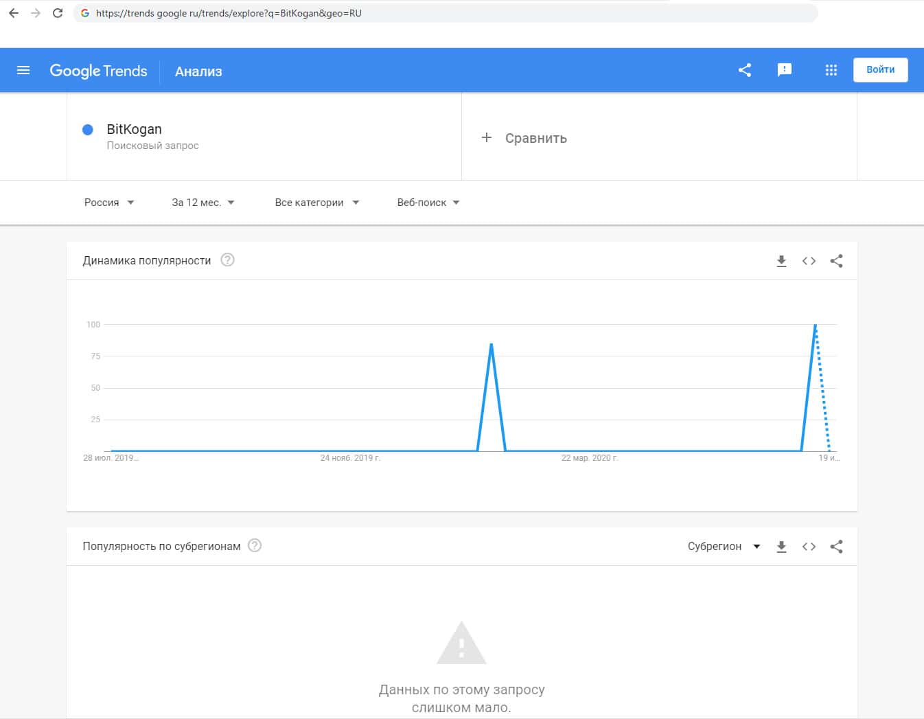Focus the trends.google.ru address bar
This screenshot has width=924, height=719.
446,13
